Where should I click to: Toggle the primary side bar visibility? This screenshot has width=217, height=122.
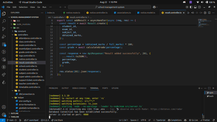(191, 7)
